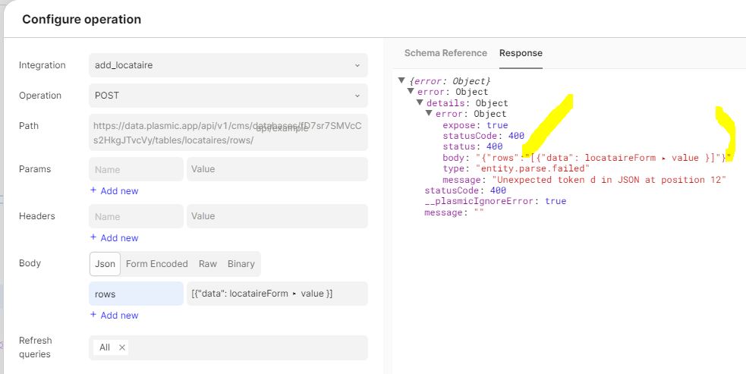Click the rows body key field

point(136,294)
